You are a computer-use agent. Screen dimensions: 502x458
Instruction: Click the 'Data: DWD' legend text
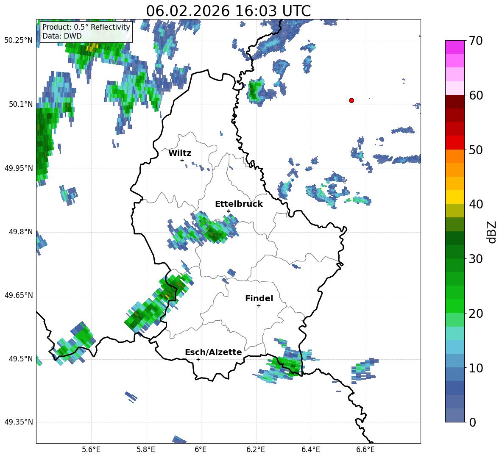62,36
